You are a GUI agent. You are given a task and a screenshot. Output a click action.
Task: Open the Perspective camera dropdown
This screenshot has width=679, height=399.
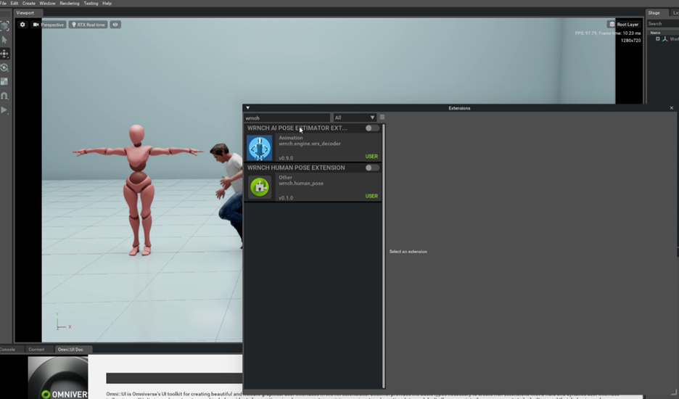49,25
